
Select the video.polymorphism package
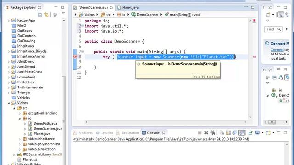tap(41, 144)
